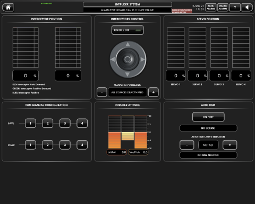Click the INTRUDER SYSTEM title bar
Screen dimensions: 255x204
coord(127,4)
